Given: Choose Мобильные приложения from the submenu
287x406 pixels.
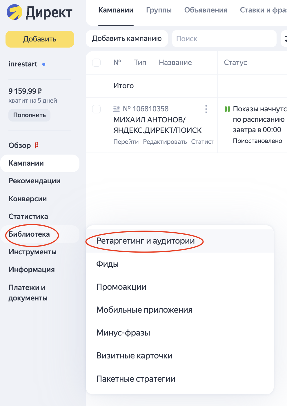Looking at the screenshot, I should [180, 310].
